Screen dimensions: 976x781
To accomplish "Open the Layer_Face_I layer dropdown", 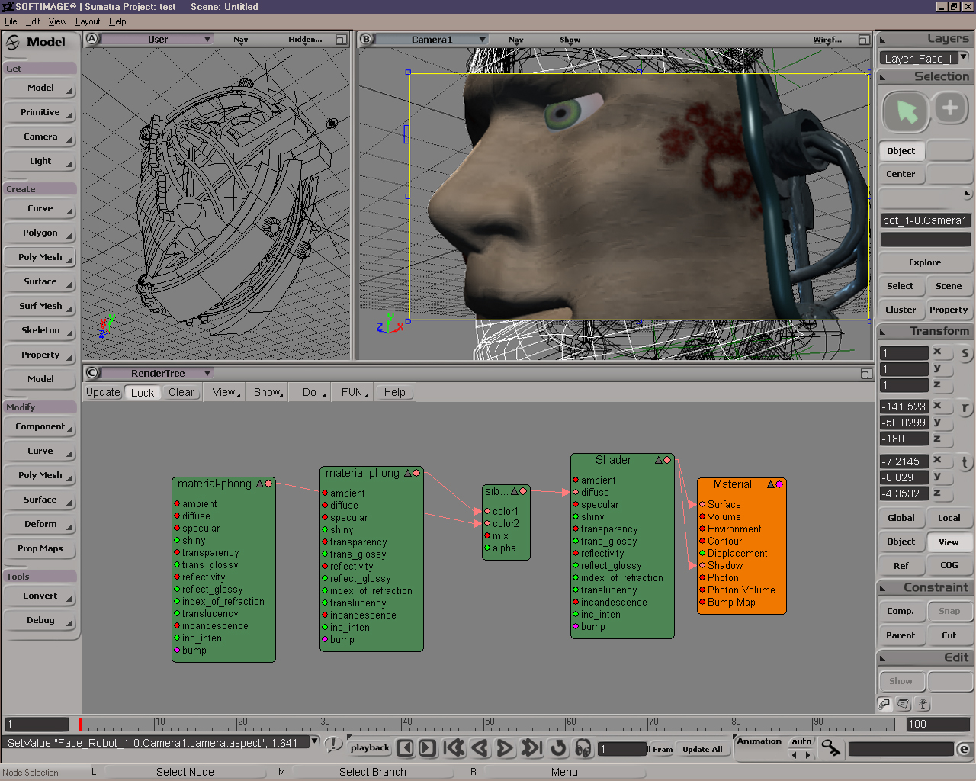I will pyautogui.click(x=963, y=57).
